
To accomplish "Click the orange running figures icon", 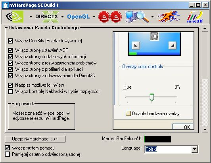I will coord(169,17).
